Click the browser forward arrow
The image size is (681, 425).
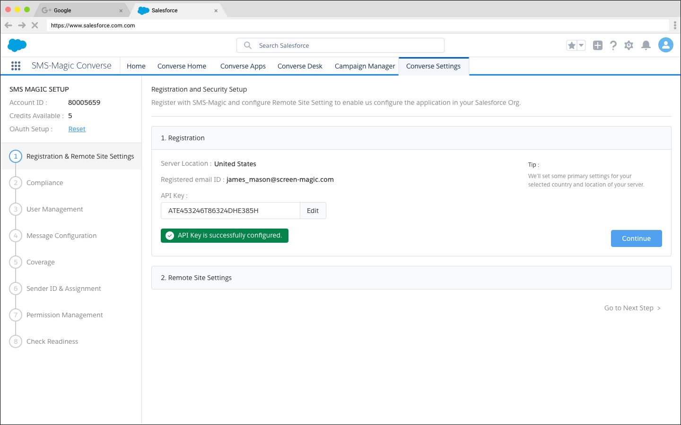(x=22, y=25)
